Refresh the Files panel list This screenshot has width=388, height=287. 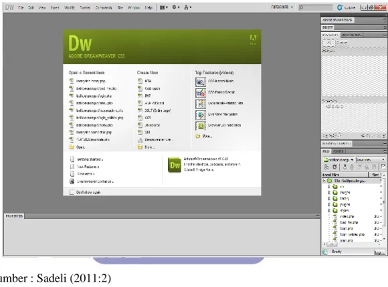334,167
